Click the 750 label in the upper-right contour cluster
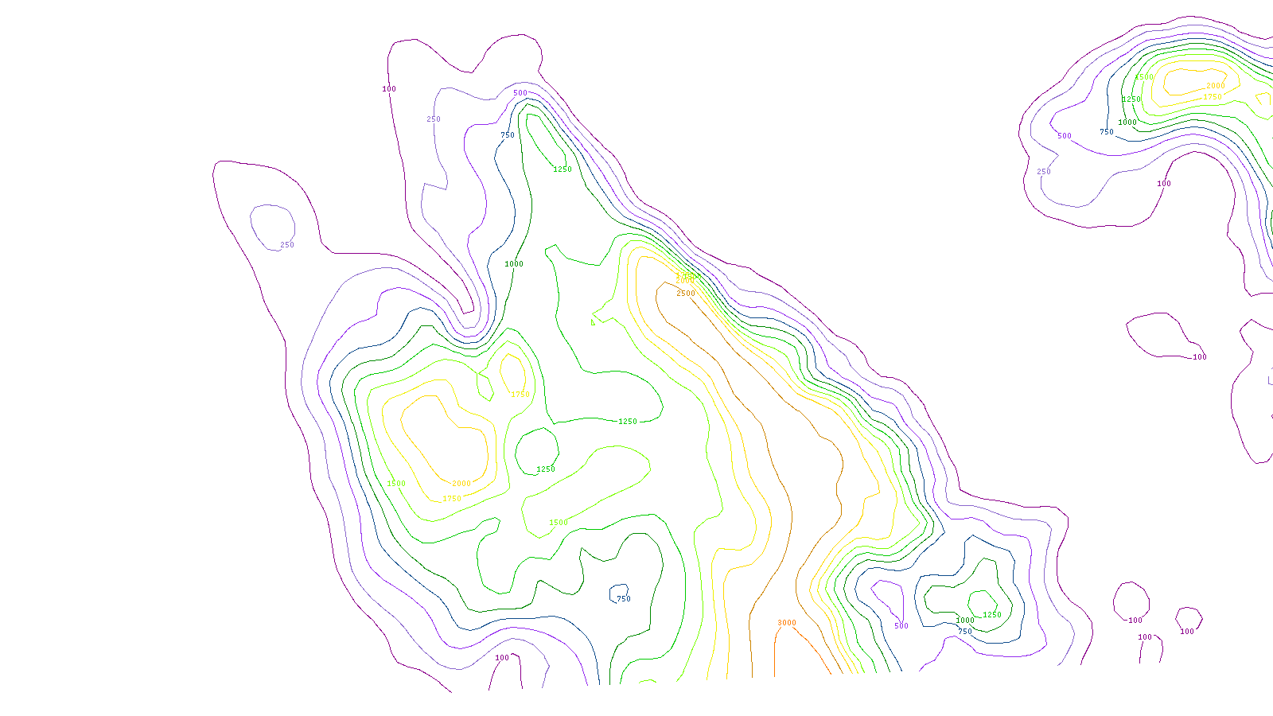Viewport: 1273px width, 716px height. point(1107,132)
